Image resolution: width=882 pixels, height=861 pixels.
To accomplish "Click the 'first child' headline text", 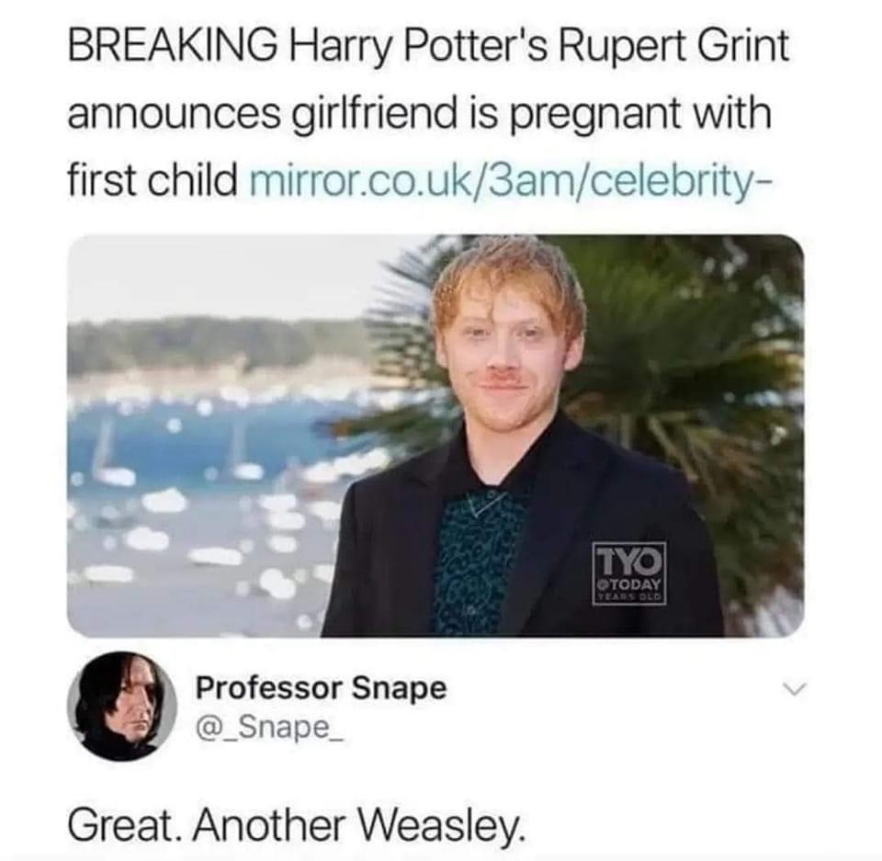I will coord(153,182).
